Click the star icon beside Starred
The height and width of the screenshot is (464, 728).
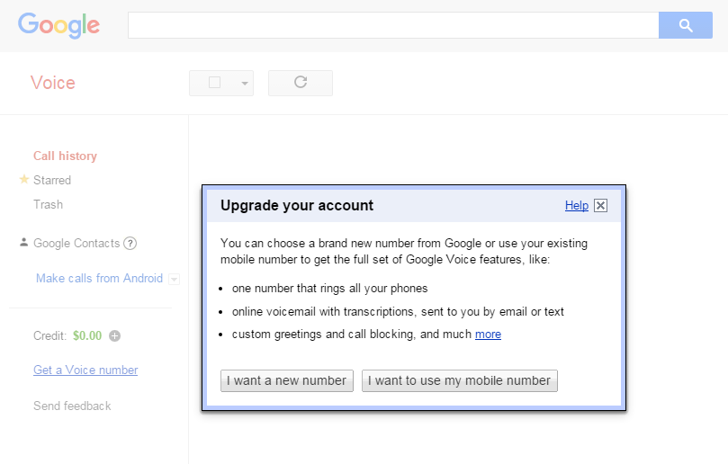click(24, 180)
